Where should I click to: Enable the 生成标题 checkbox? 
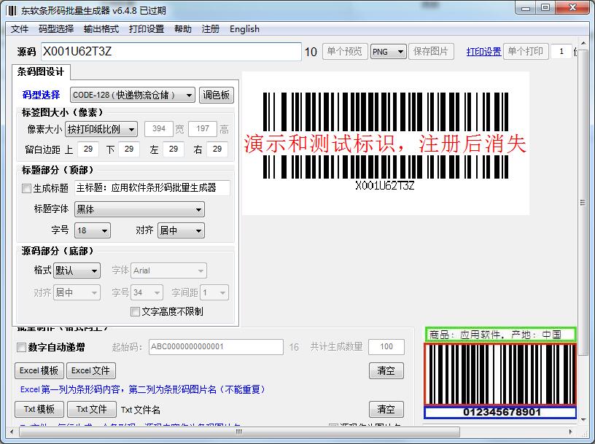point(27,188)
